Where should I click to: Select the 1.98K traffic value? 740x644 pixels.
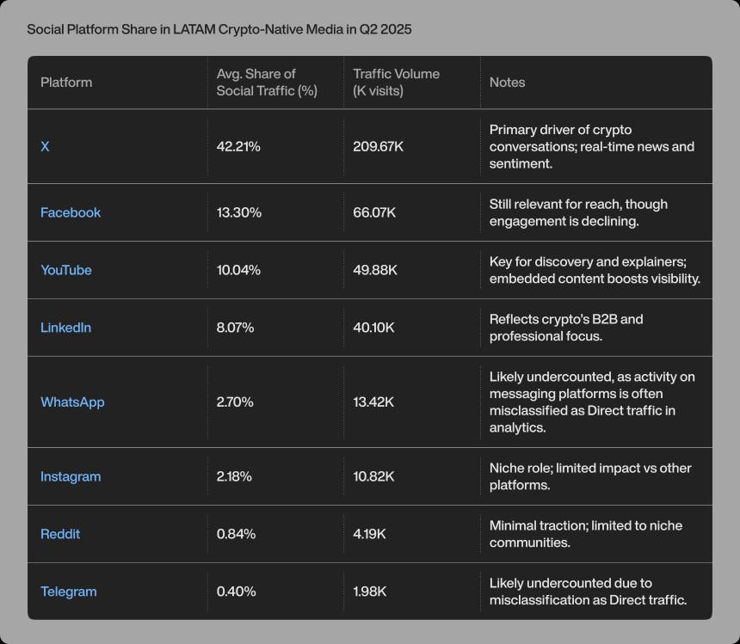click(369, 592)
